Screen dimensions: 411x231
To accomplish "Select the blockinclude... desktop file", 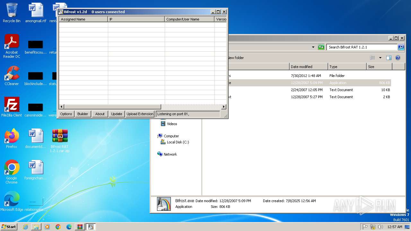I will click(x=36, y=78).
